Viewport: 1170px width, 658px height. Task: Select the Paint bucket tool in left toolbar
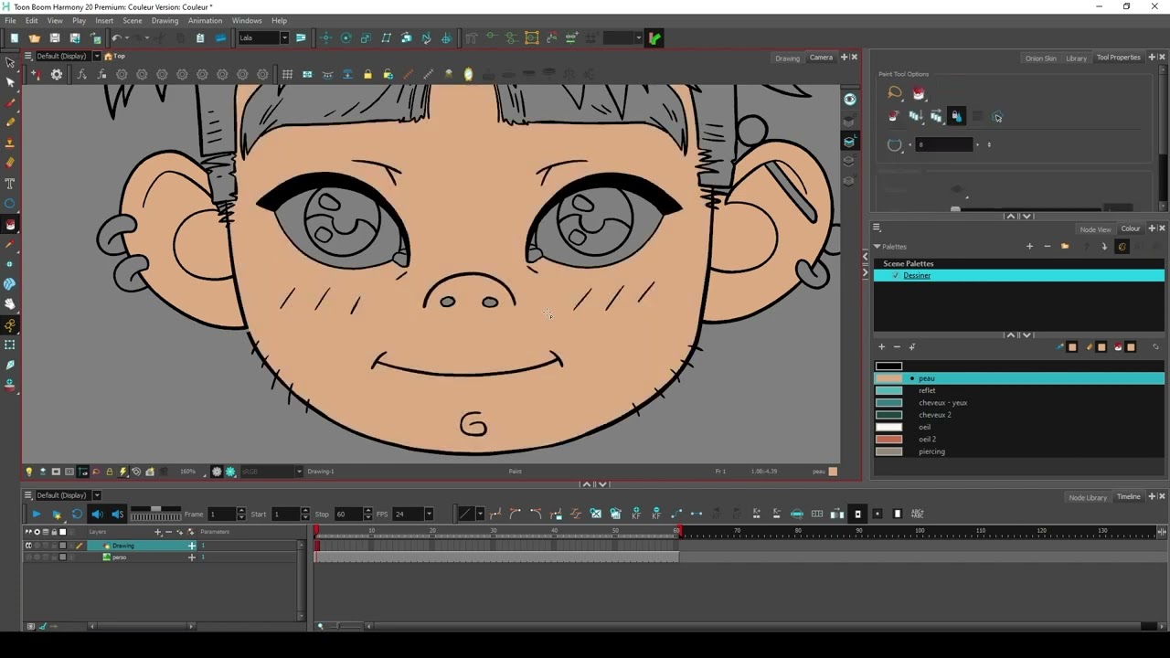[10, 224]
